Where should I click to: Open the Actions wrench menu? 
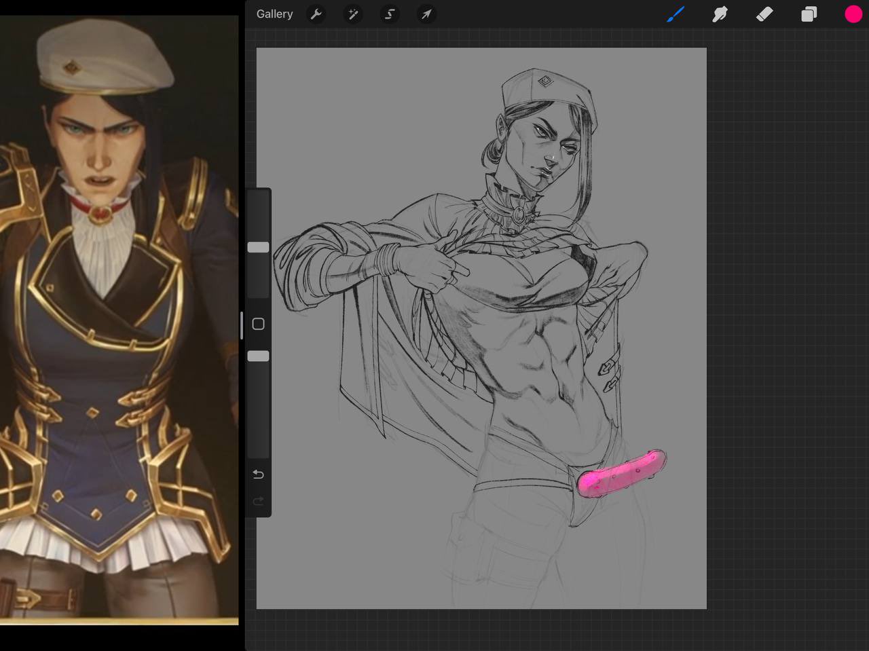(316, 14)
